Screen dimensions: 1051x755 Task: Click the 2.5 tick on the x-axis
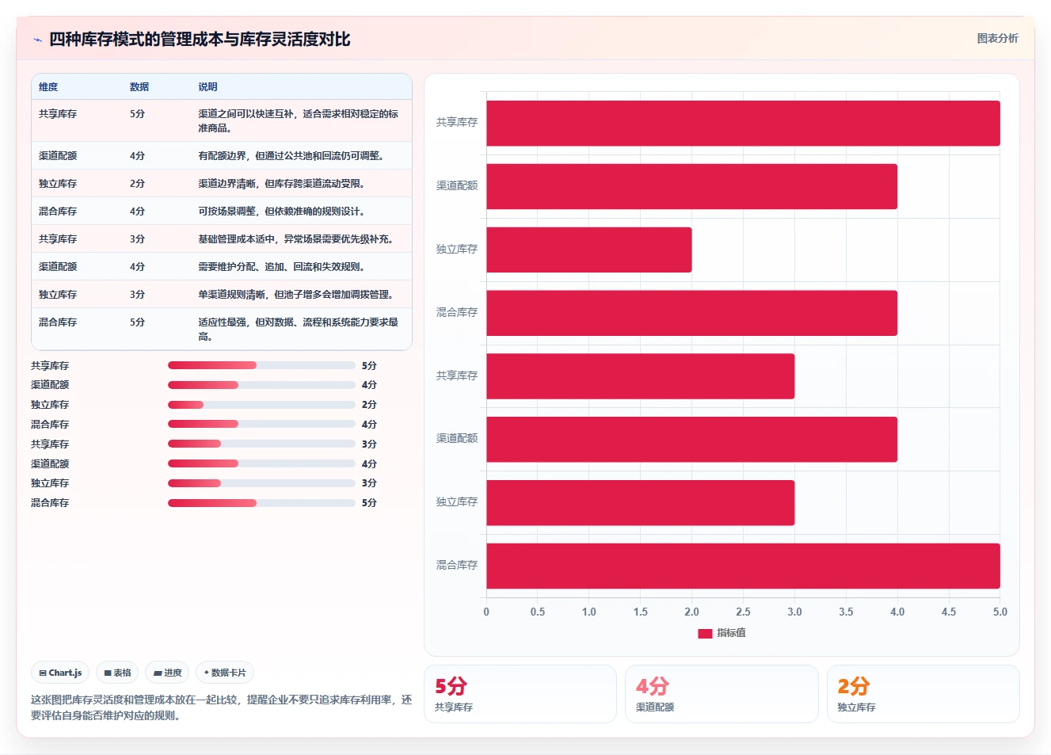pyautogui.click(x=743, y=612)
